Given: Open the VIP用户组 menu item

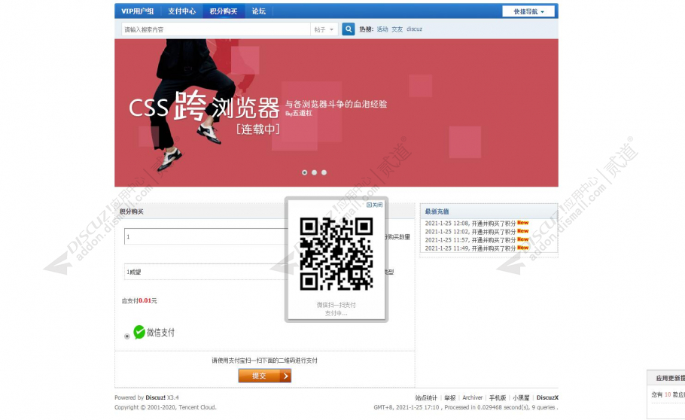Looking at the screenshot, I should point(138,11).
